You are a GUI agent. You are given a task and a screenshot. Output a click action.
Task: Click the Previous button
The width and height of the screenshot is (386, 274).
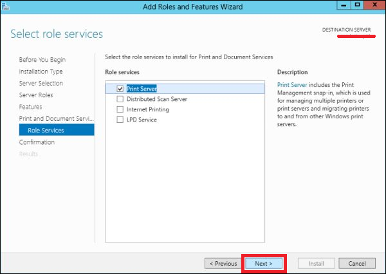pyautogui.click(x=222, y=263)
